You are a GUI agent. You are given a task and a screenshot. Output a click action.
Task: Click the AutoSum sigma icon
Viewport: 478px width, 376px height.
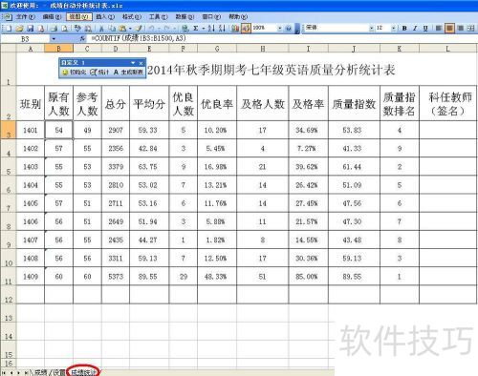pos(196,29)
